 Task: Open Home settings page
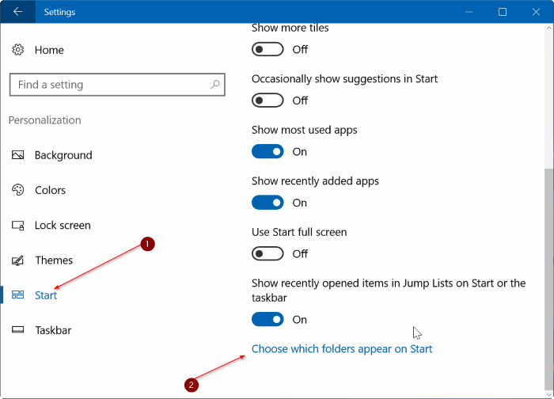click(49, 50)
